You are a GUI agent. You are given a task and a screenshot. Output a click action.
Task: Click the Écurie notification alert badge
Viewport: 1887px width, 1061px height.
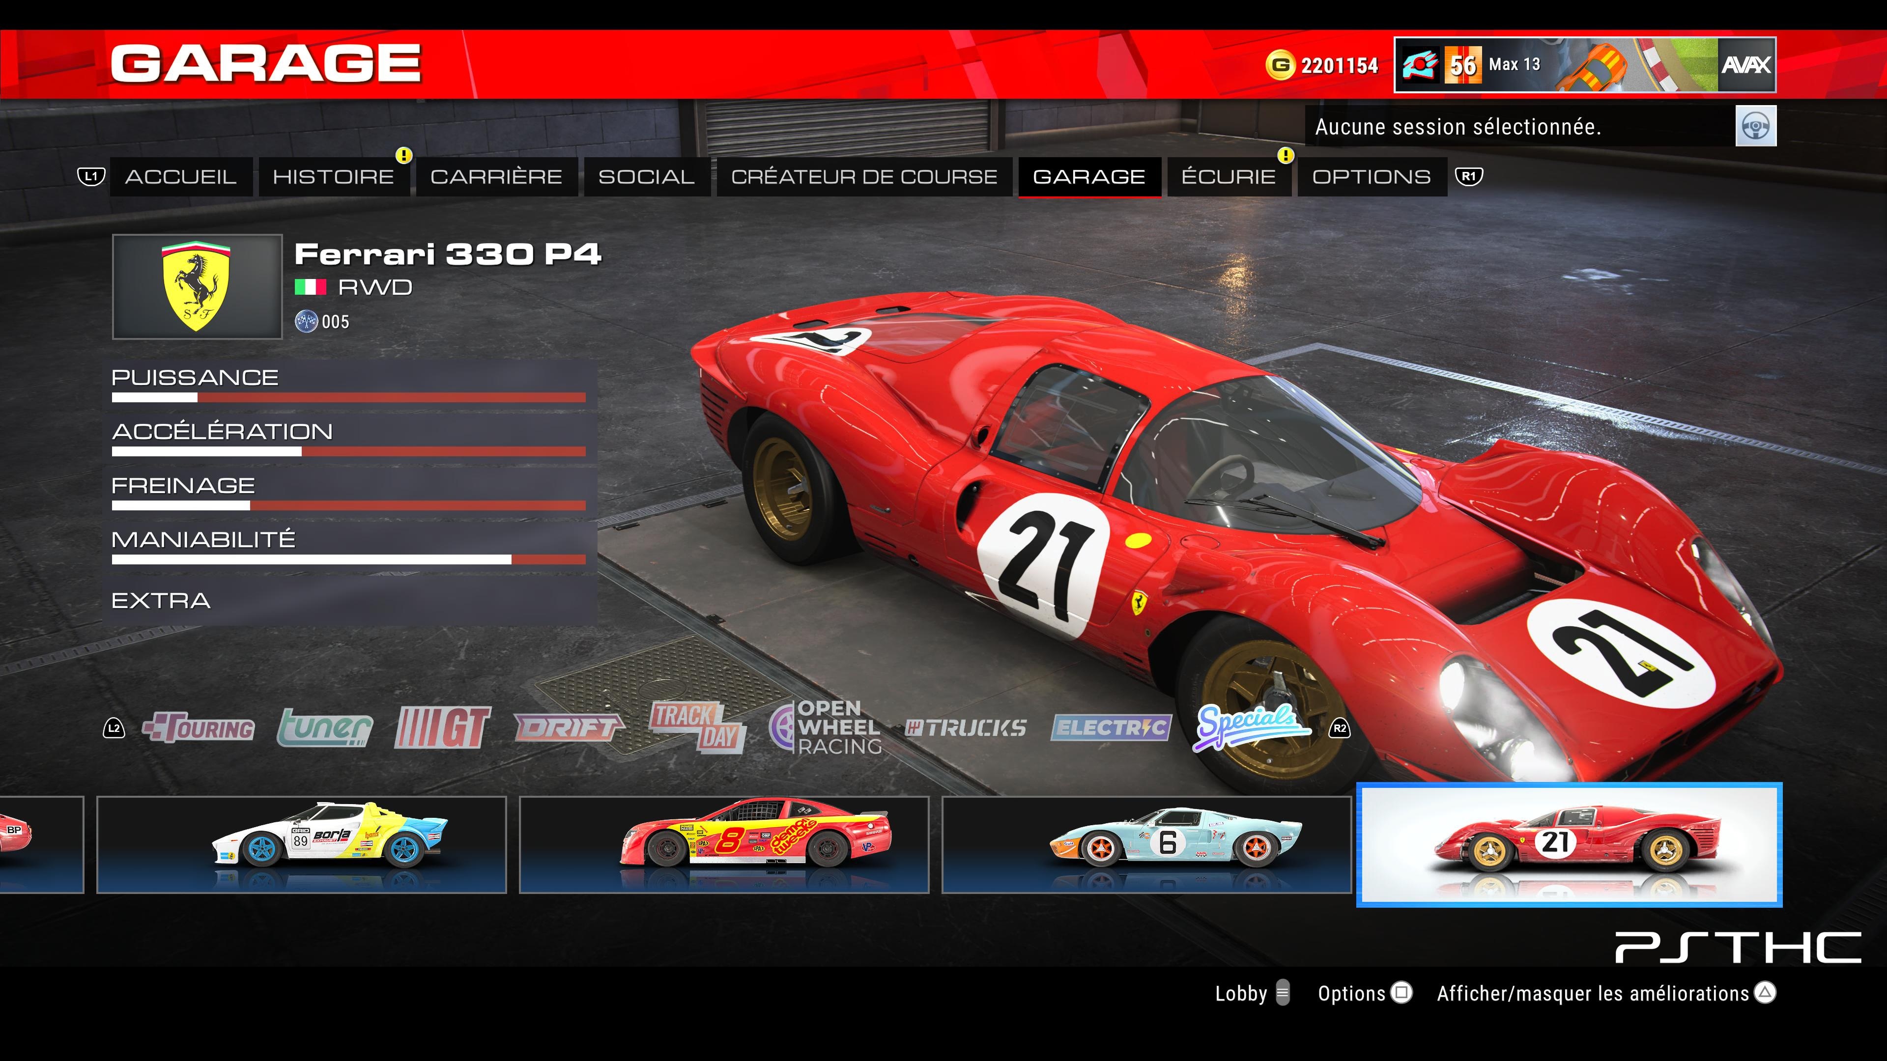tap(1286, 155)
